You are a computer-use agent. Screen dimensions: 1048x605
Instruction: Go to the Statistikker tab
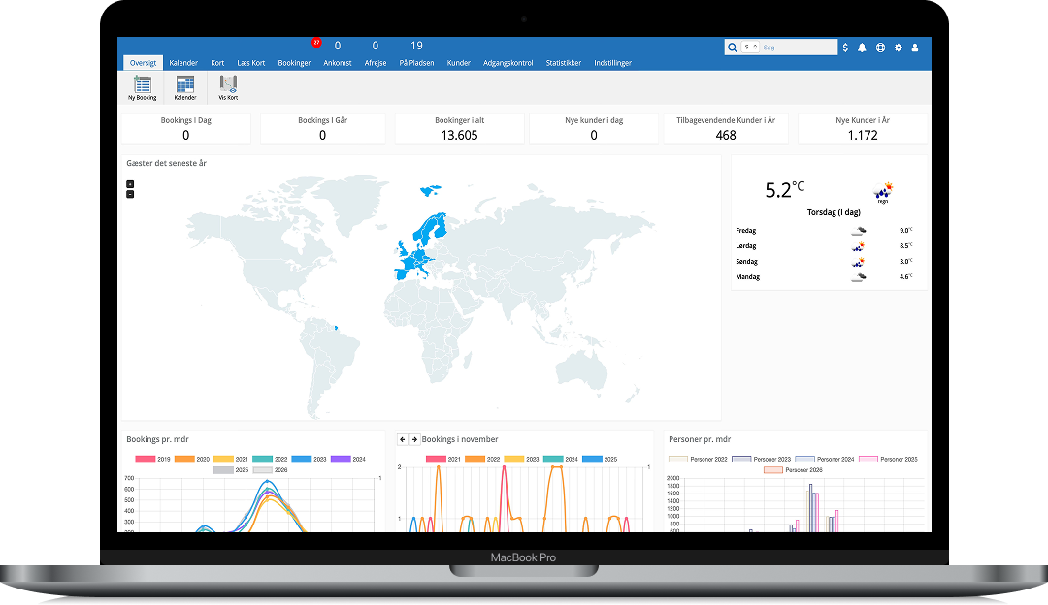(564, 63)
